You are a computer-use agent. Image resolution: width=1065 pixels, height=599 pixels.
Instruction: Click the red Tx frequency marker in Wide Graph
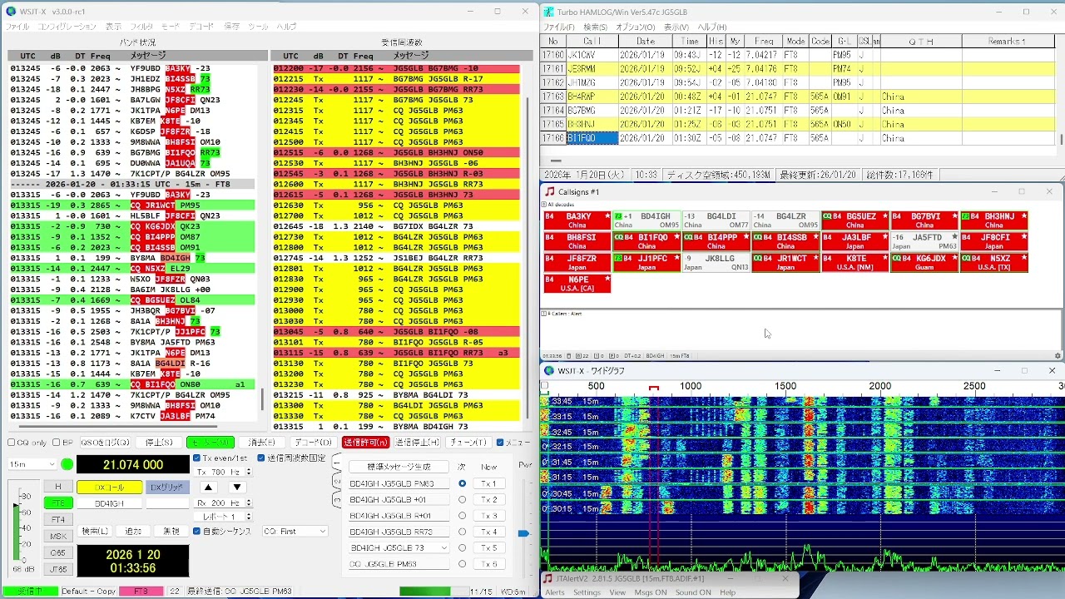point(654,388)
